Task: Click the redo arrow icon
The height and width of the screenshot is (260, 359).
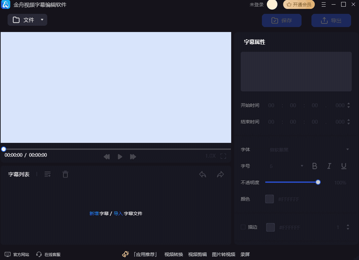Action: [x=220, y=174]
